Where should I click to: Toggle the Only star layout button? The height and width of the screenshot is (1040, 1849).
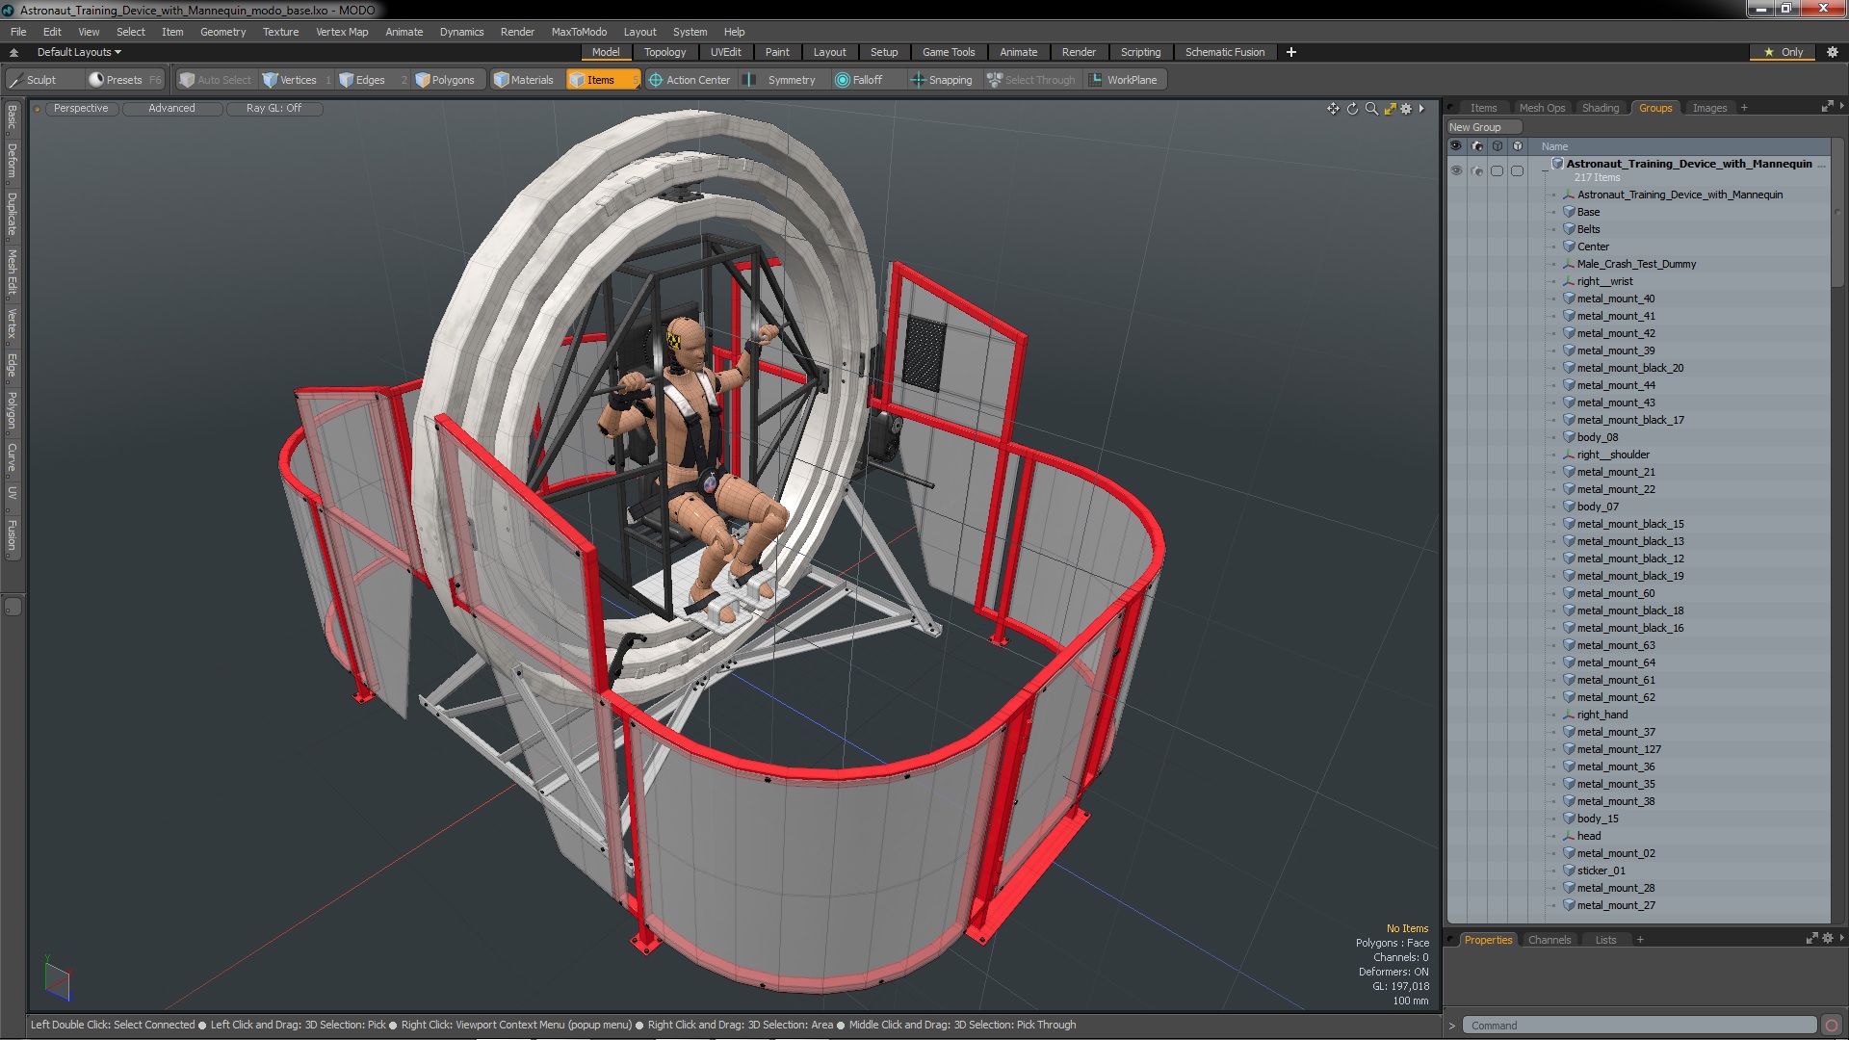tap(1784, 52)
